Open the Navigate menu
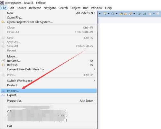Screen dimensions: 161x129 [x=50, y=8]
